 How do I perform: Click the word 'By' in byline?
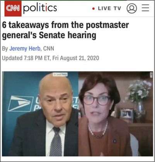point(5,49)
